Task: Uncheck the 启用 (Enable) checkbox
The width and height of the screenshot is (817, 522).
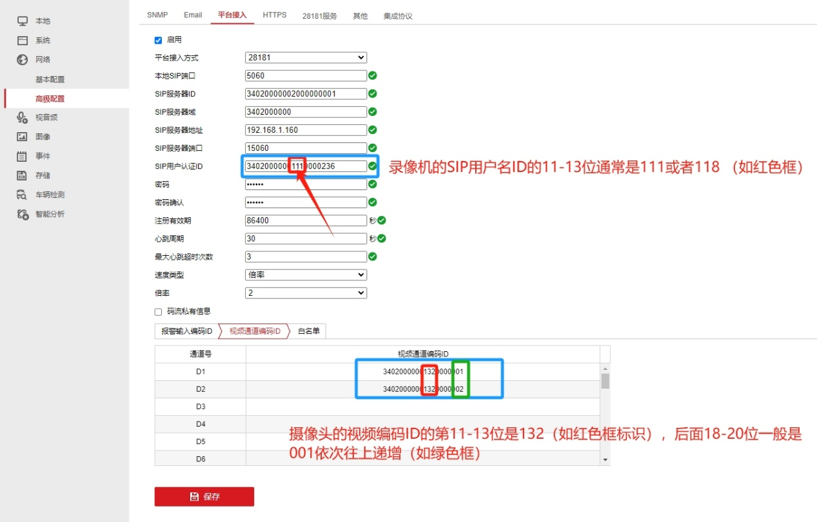Action: (158, 39)
